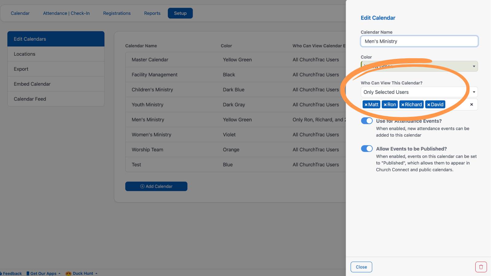The image size is (491, 276).
Task: Open the Feedback link
Action: [x=11, y=273]
